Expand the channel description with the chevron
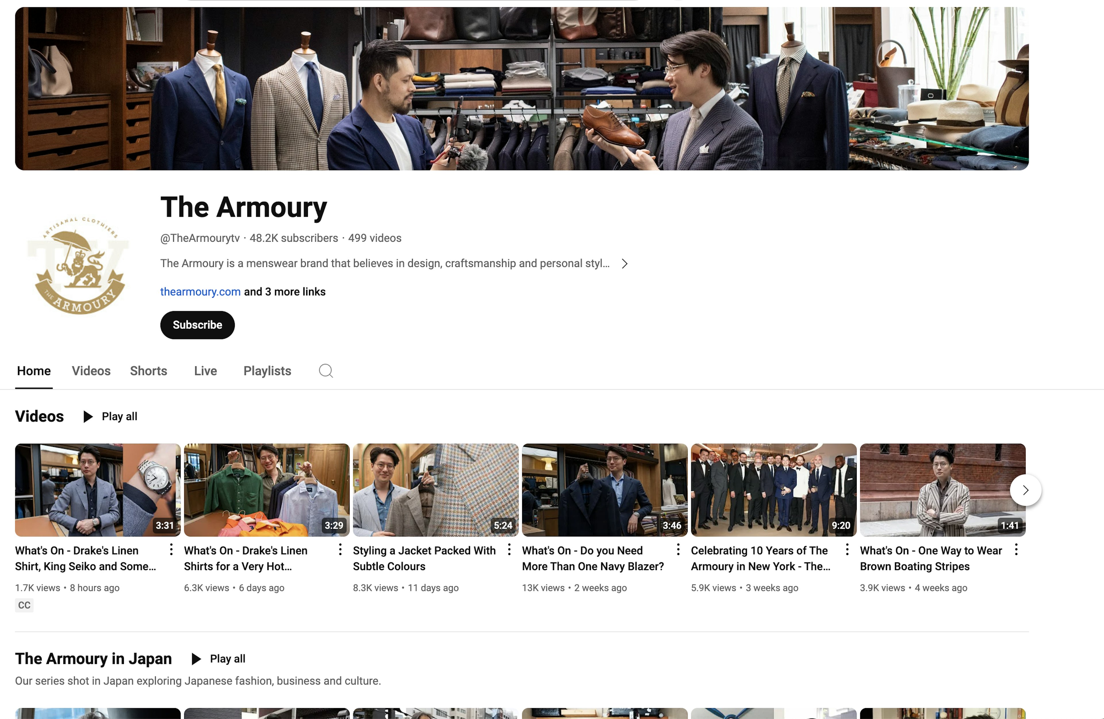The width and height of the screenshot is (1104, 719). pos(624,264)
